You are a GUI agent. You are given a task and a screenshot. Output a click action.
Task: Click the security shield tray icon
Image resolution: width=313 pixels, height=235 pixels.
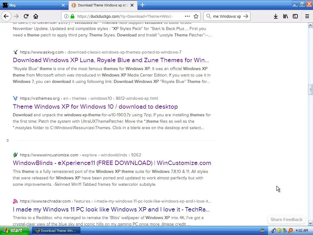pos(279,231)
